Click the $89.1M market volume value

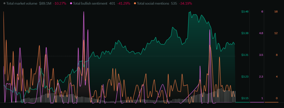(45, 3)
